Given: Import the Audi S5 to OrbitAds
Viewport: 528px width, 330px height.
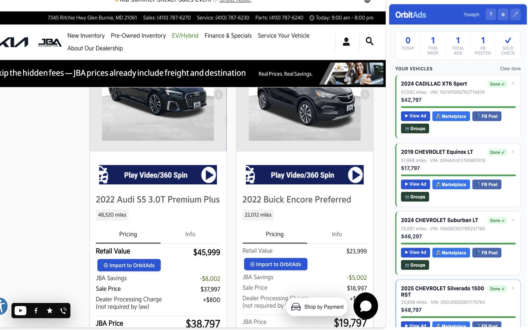Looking at the screenshot, I should point(129,265).
